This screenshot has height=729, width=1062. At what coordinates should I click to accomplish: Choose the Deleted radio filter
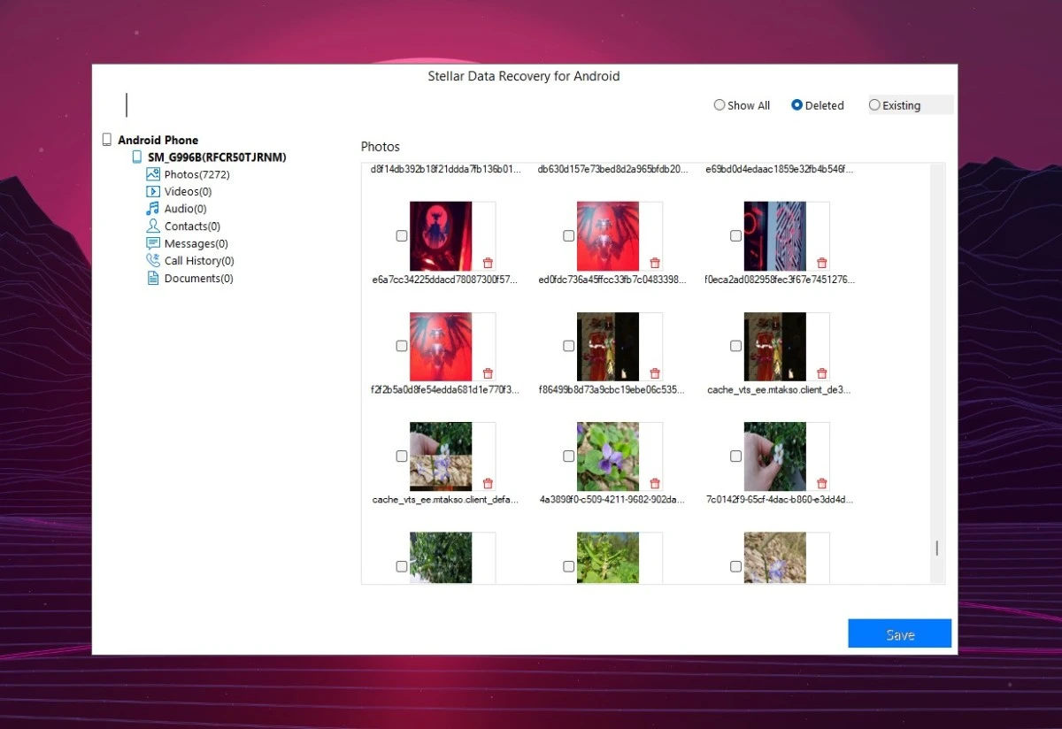pos(796,105)
